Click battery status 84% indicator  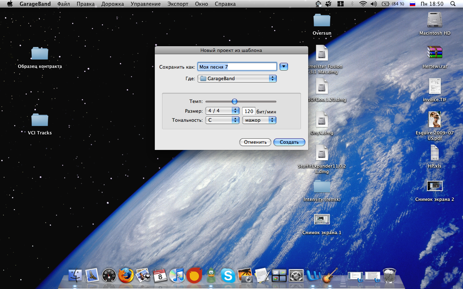click(x=393, y=4)
